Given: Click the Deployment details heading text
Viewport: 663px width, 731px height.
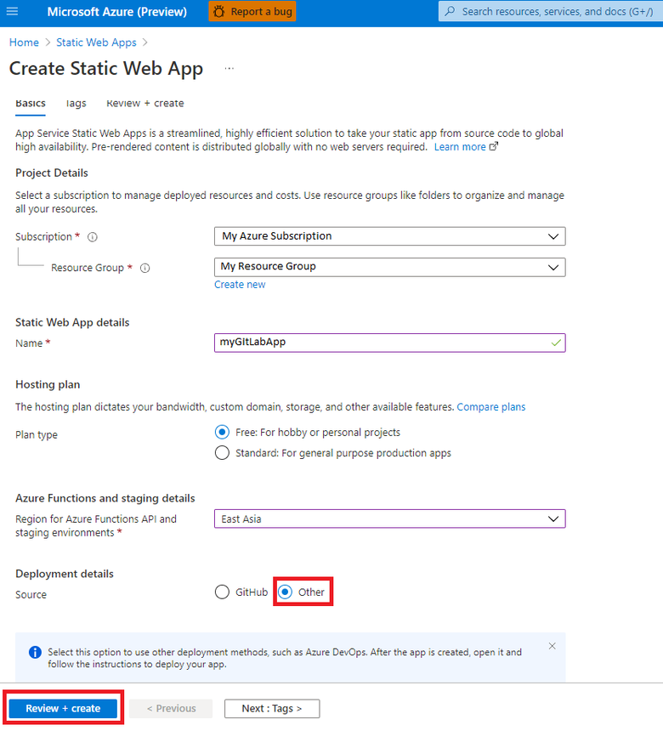Looking at the screenshot, I should point(65,574).
